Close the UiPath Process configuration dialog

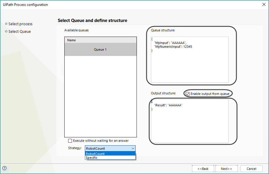point(264,4)
